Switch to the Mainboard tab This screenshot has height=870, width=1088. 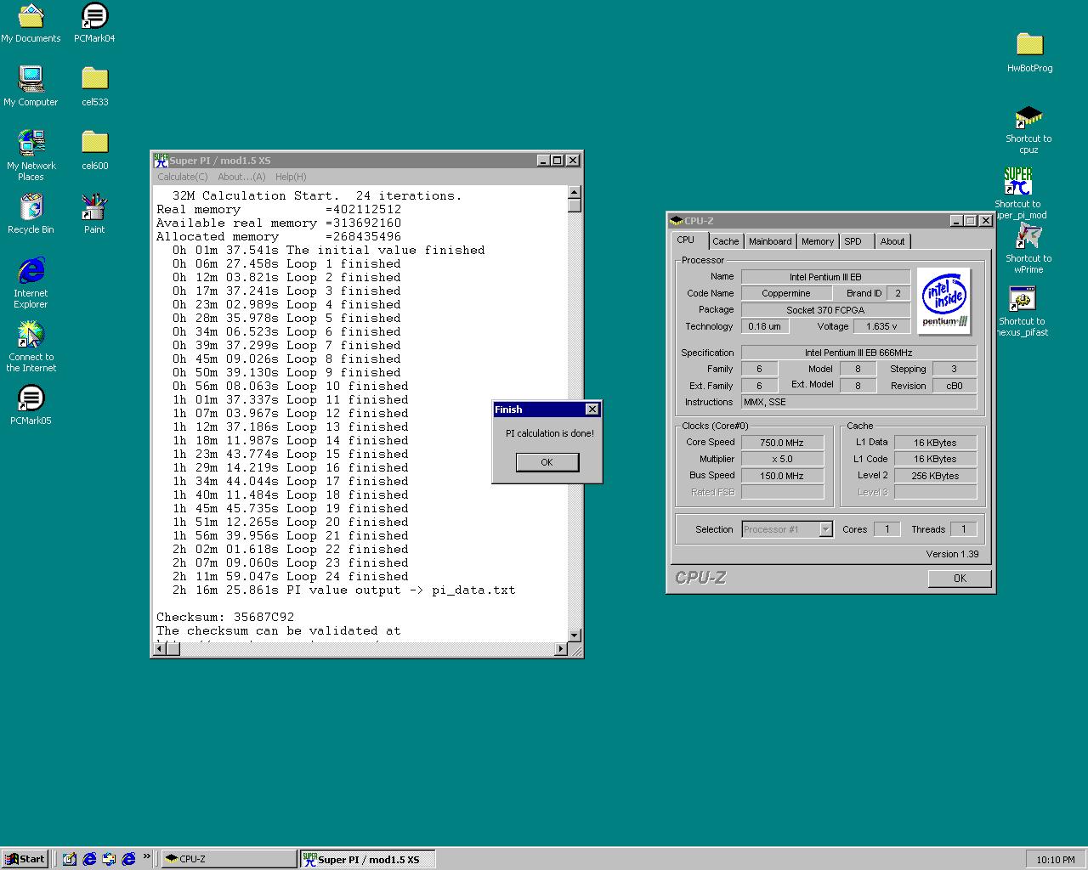(770, 241)
